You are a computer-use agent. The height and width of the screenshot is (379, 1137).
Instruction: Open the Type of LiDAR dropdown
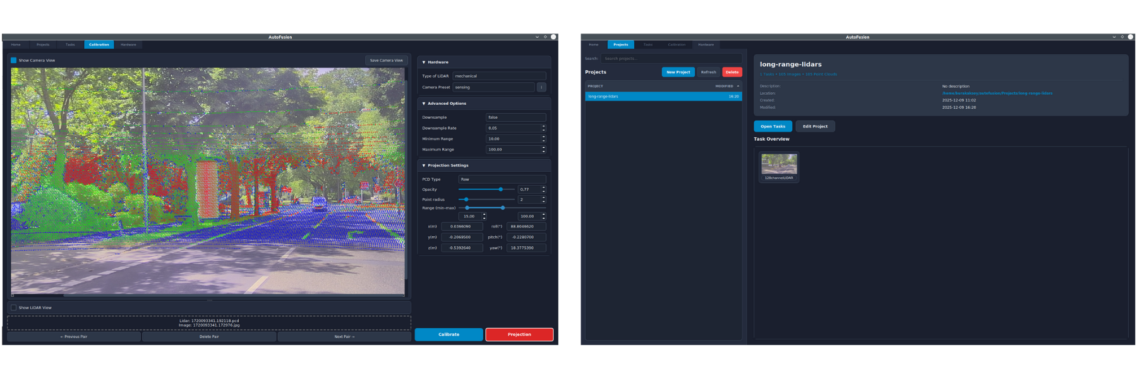coord(499,76)
